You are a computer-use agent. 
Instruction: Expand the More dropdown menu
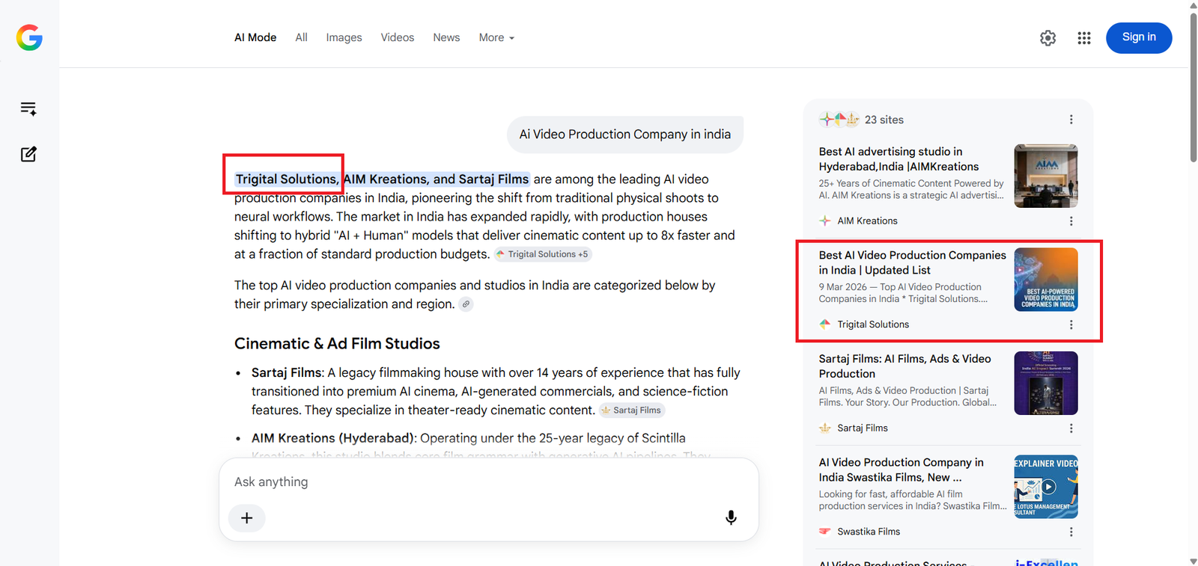(x=496, y=37)
